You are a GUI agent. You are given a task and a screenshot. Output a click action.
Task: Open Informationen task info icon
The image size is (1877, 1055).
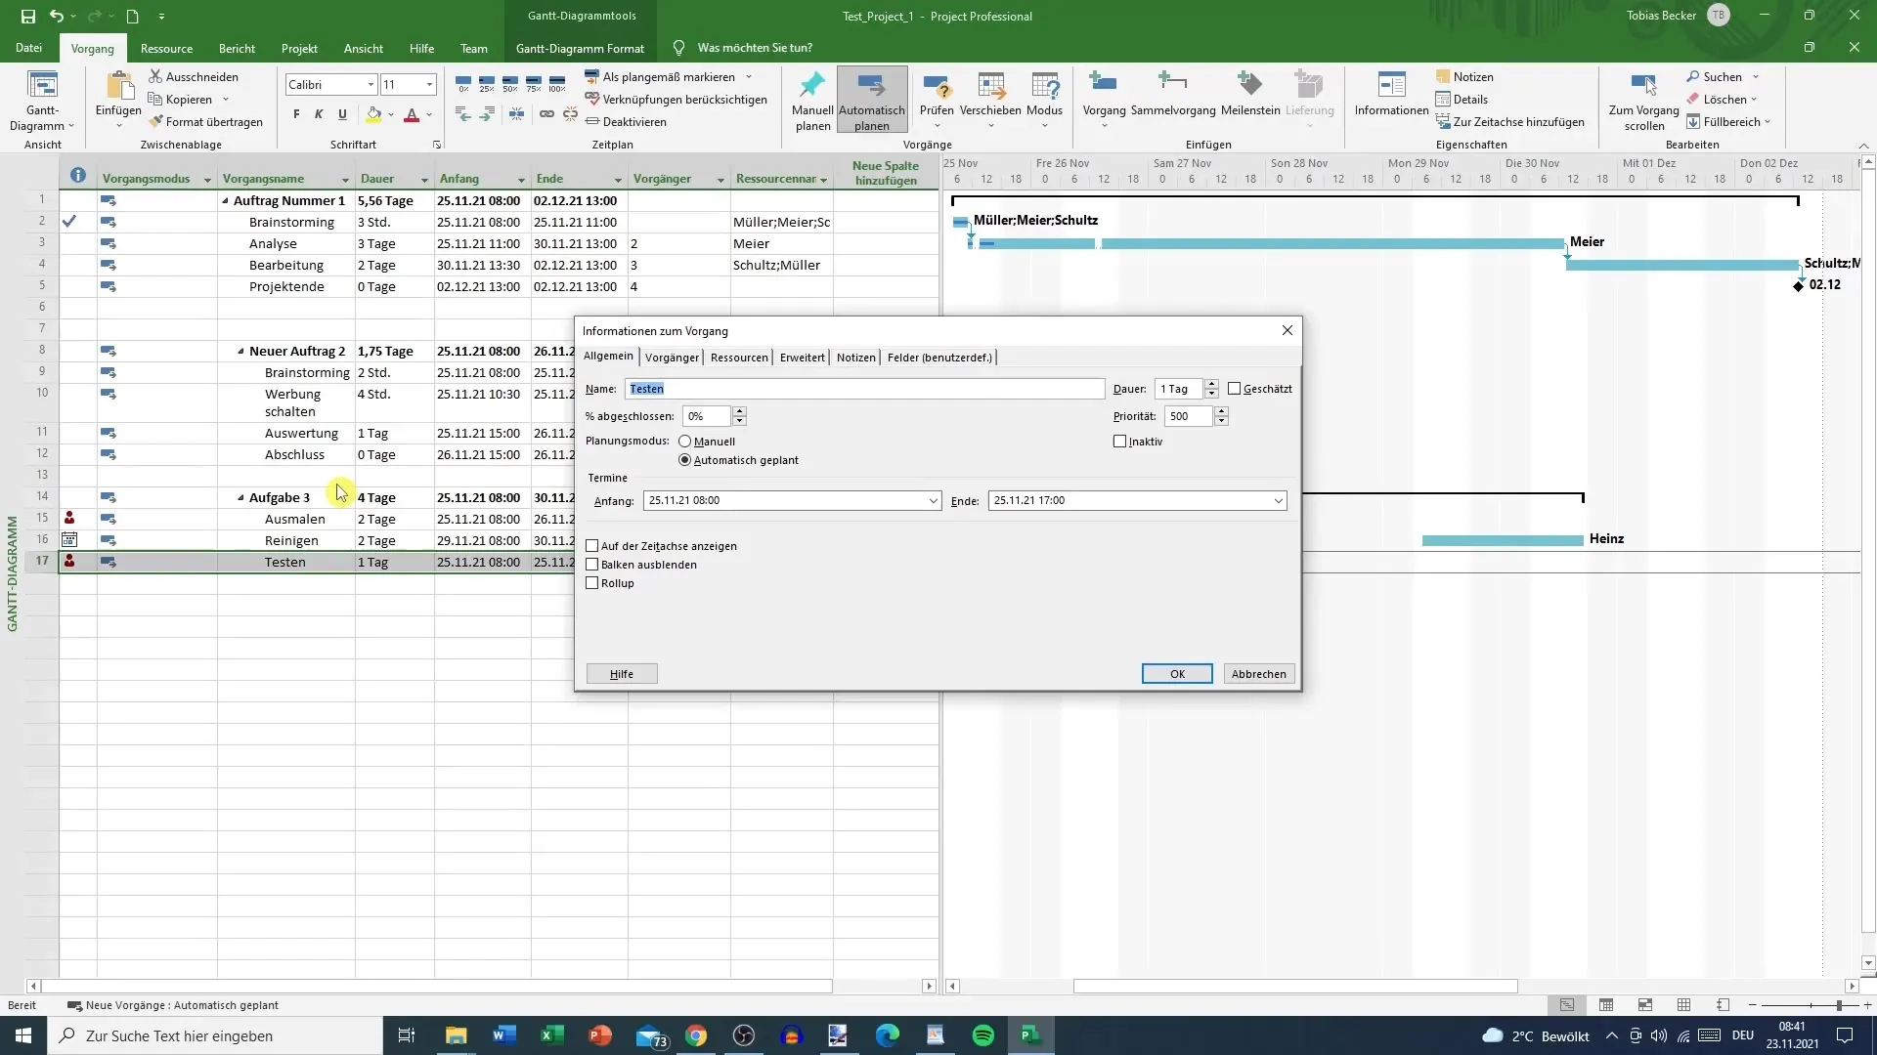pos(1391,85)
